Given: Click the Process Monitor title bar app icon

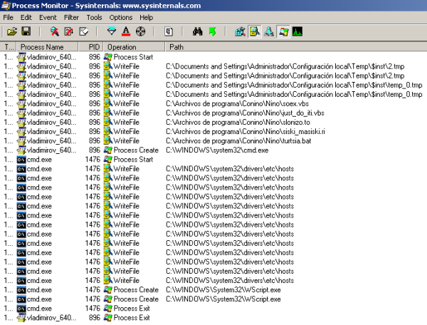Looking at the screenshot, I should pos(6,6).
